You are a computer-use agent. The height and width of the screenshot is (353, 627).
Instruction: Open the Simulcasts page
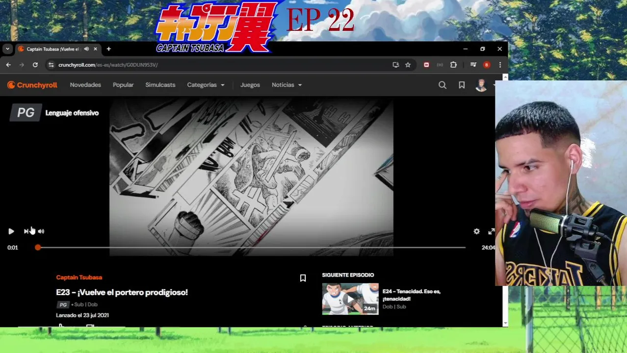click(x=160, y=85)
